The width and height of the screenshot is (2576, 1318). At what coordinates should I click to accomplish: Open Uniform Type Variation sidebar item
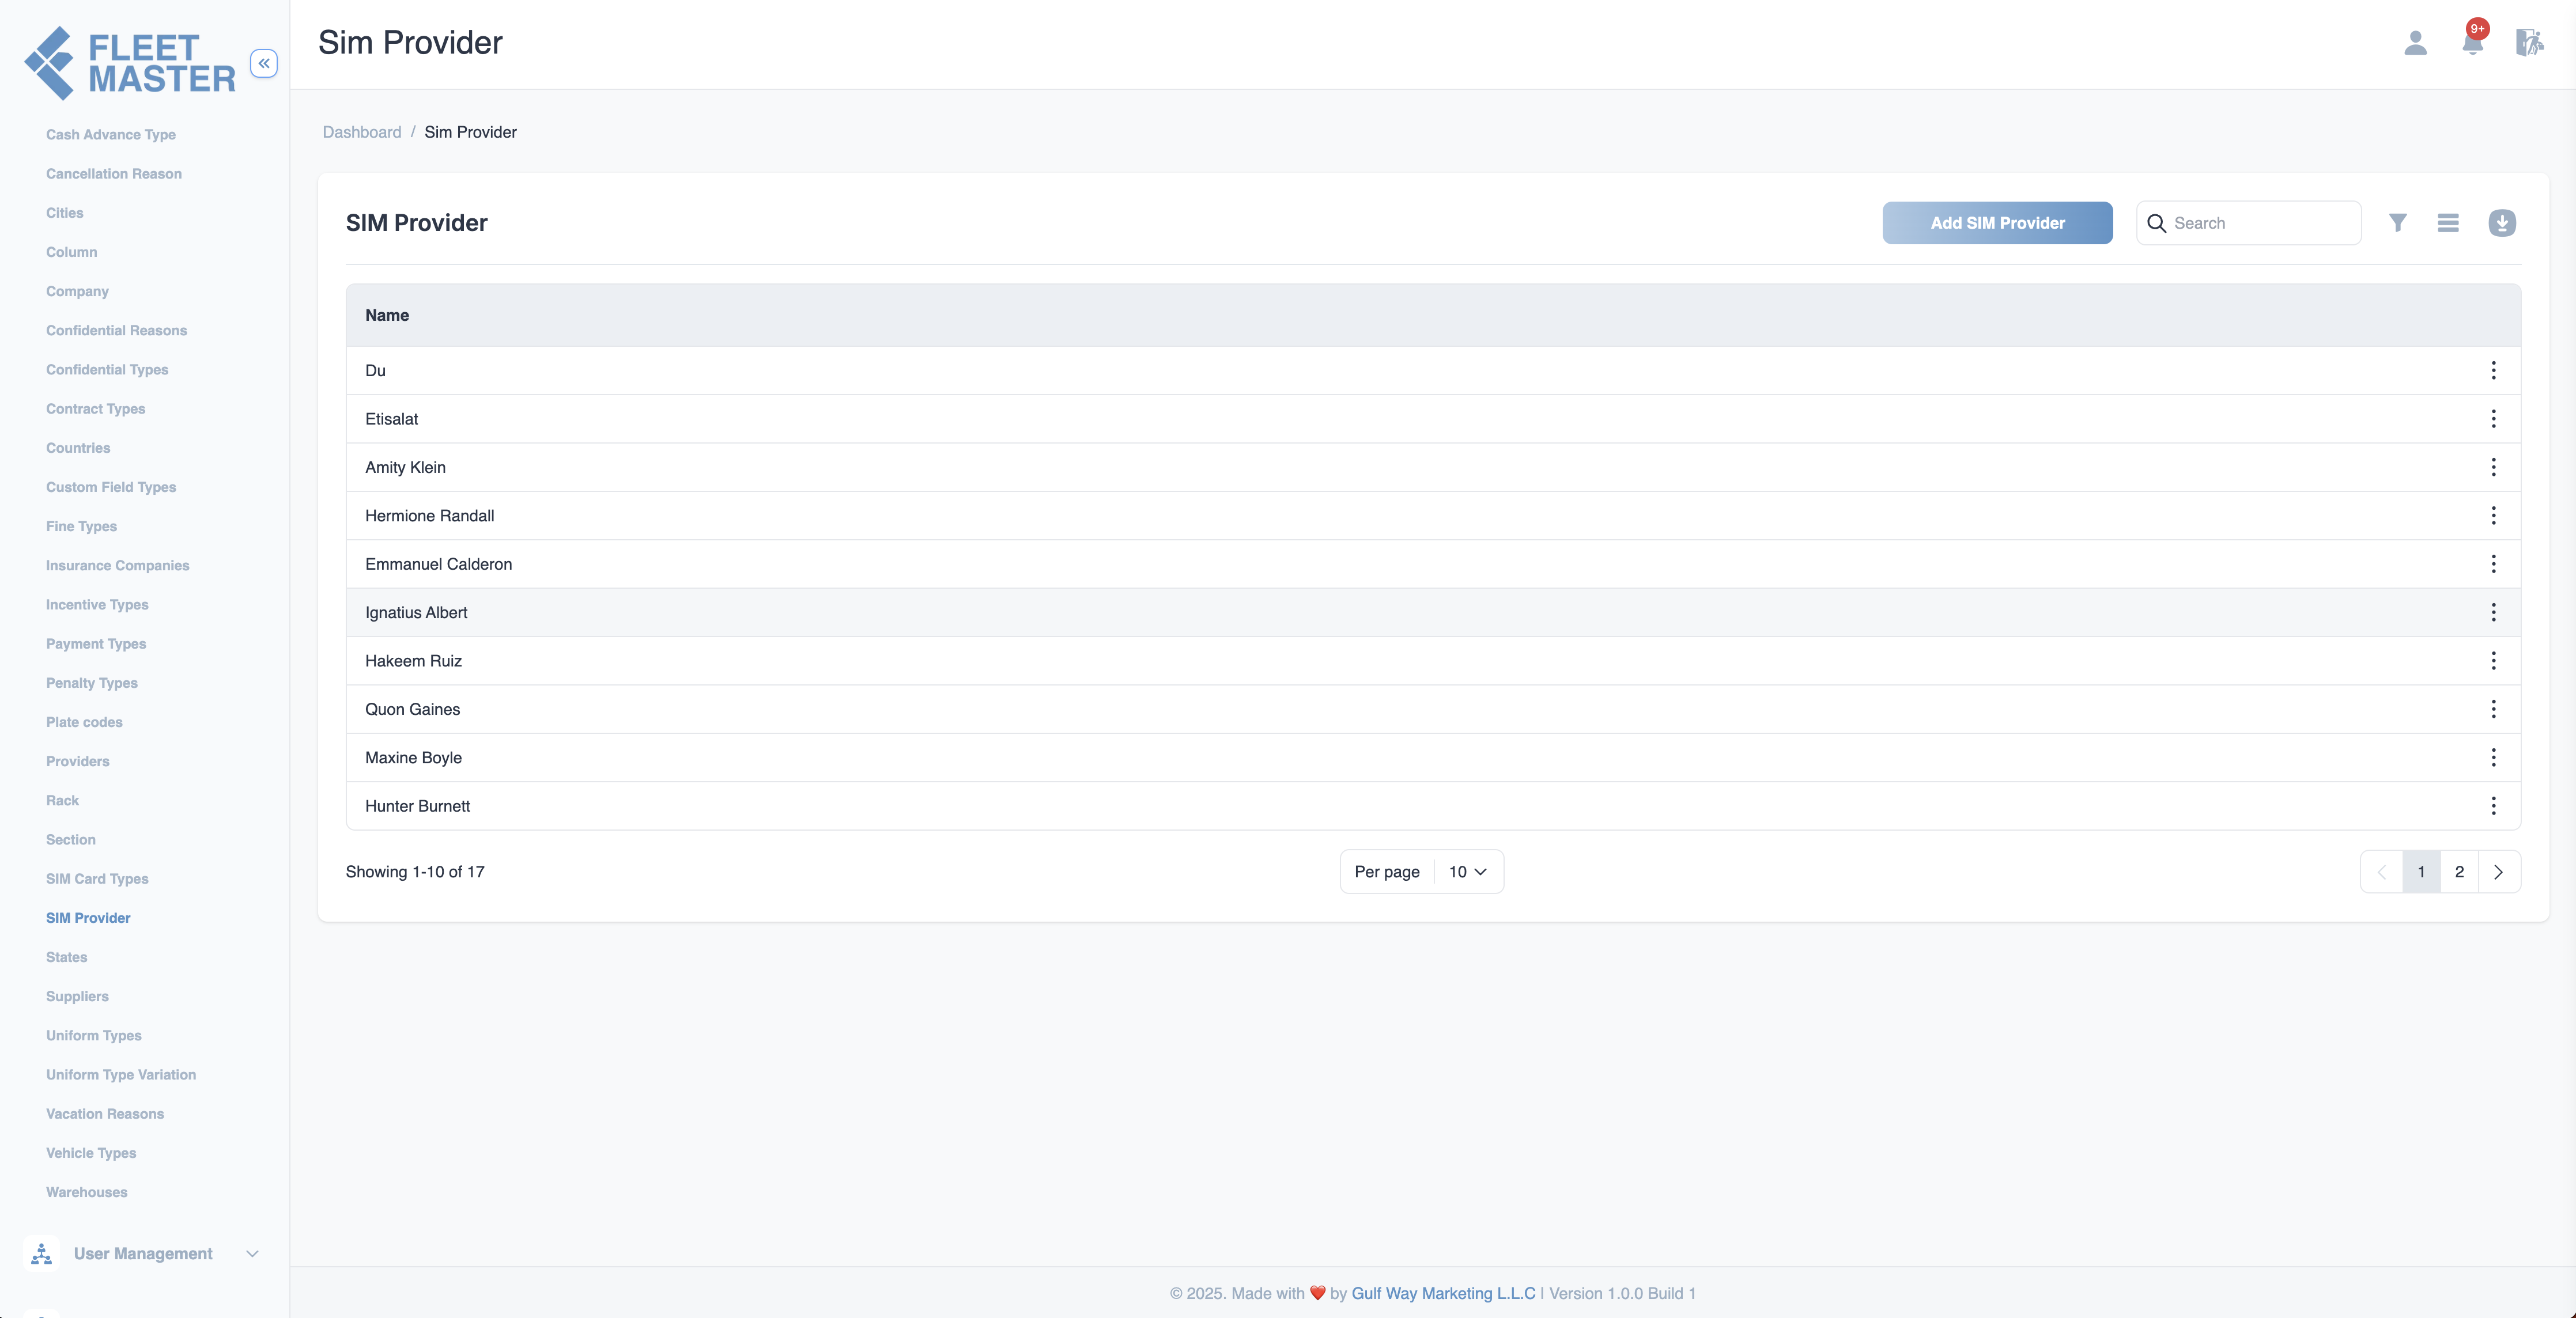(121, 1075)
